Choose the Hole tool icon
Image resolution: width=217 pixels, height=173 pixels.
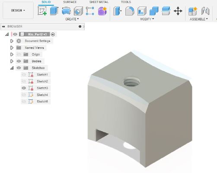pyautogui.click(x=78, y=11)
